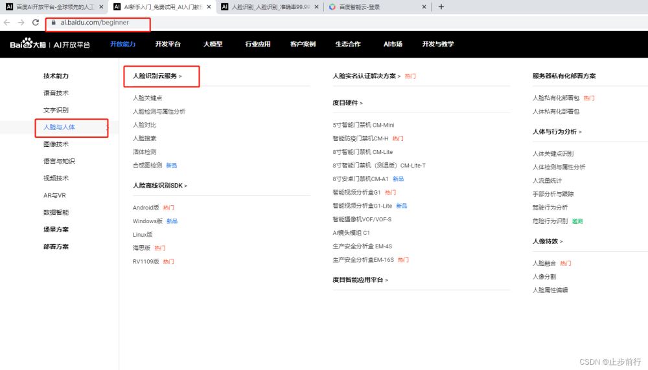Open 生产安全分析盒 EM-4S link
This screenshot has width=648, height=370.
pos(362,246)
